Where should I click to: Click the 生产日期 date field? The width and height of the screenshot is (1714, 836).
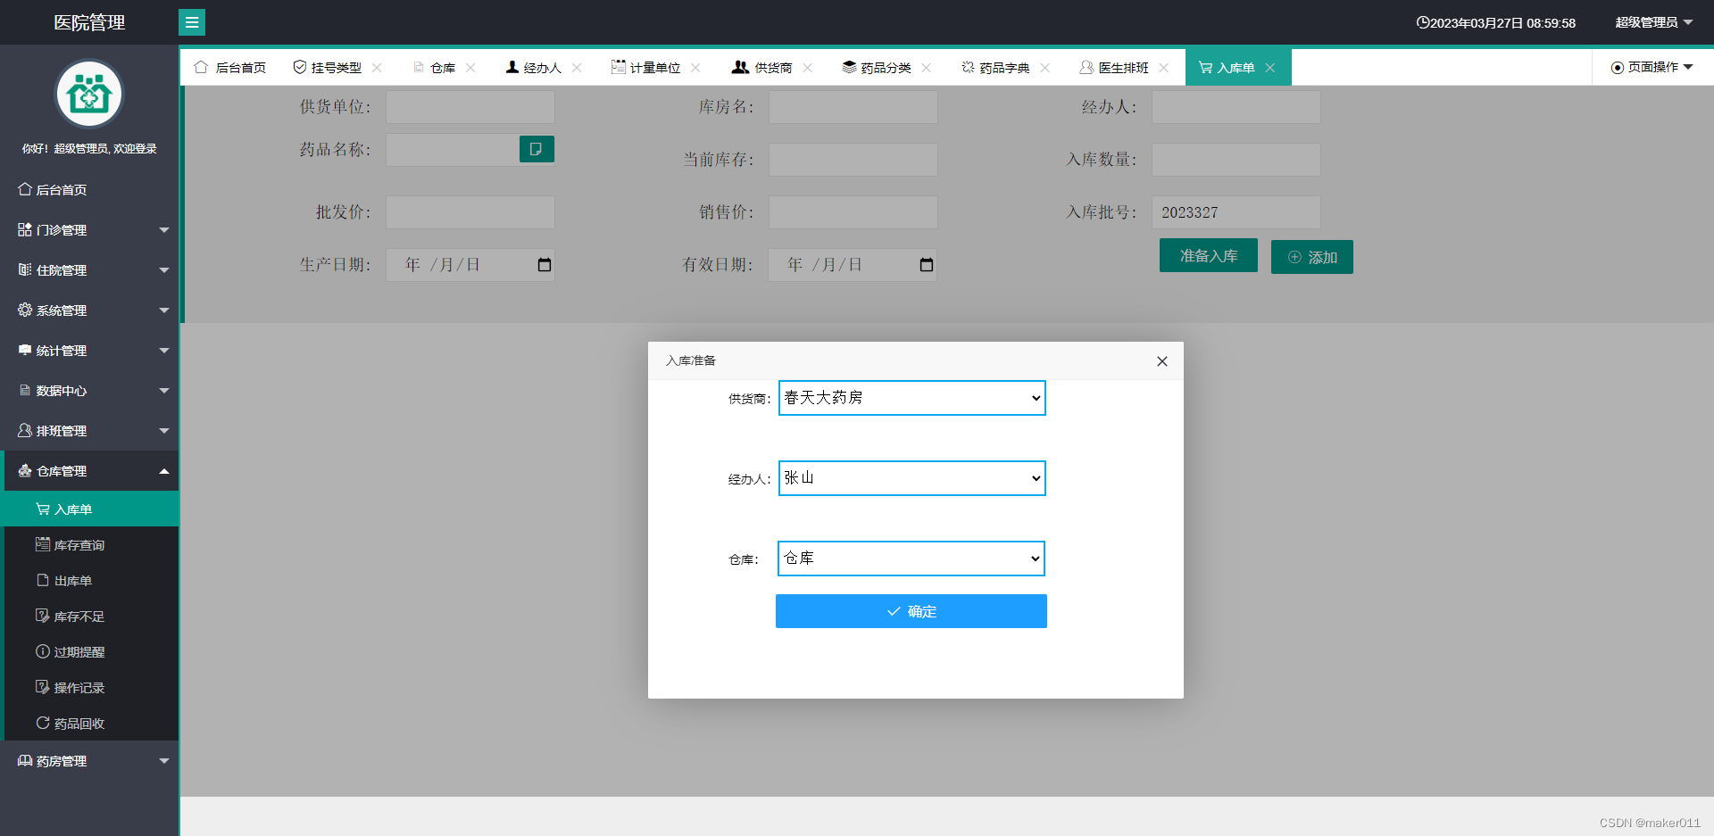point(470,265)
